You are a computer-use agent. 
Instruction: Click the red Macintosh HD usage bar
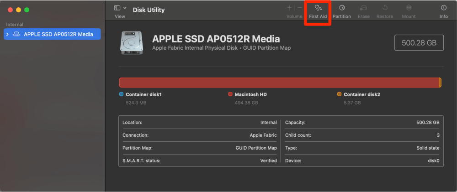click(x=279, y=83)
